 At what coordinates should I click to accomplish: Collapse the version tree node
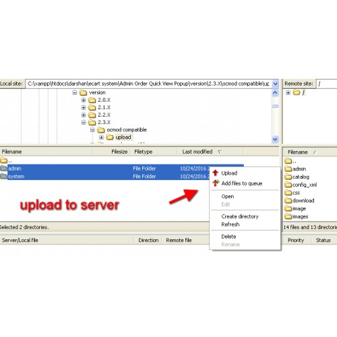tap(75, 92)
